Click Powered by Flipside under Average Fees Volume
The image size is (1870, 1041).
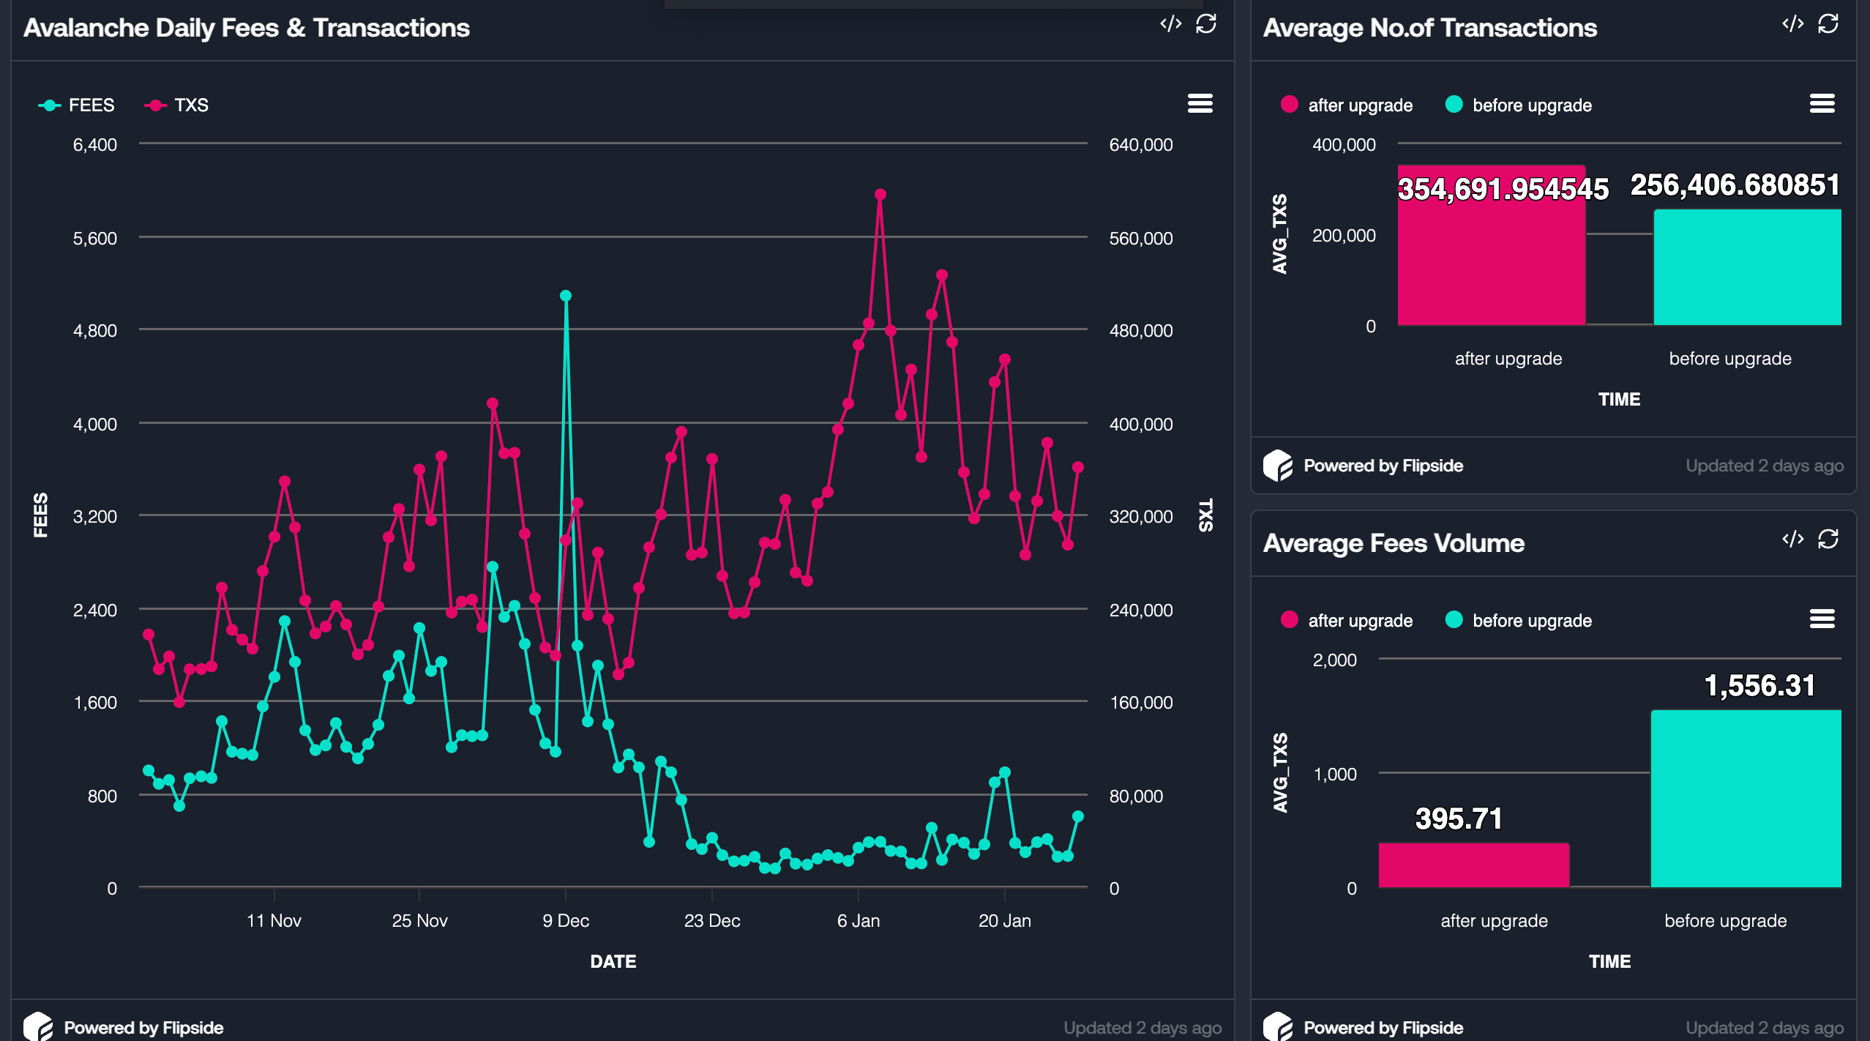[1383, 1028]
